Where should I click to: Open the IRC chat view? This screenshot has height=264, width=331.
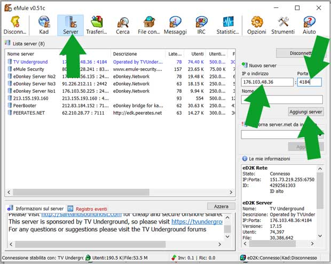201,25
